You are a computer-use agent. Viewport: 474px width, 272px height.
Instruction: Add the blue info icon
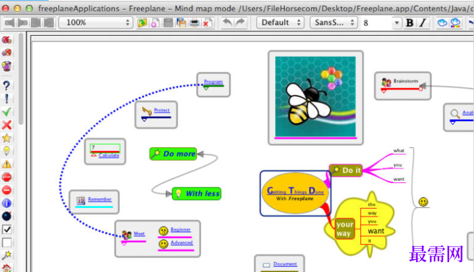pos(7,203)
